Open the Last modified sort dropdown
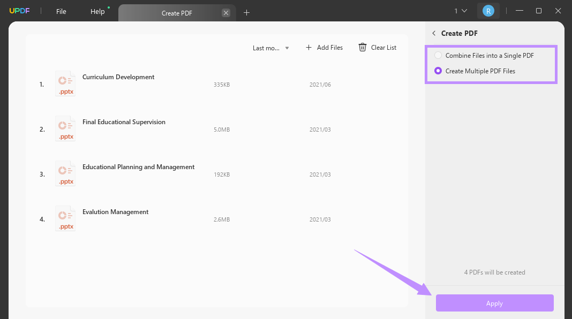Image resolution: width=572 pixels, height=319 pixels. tap(271, 48)
